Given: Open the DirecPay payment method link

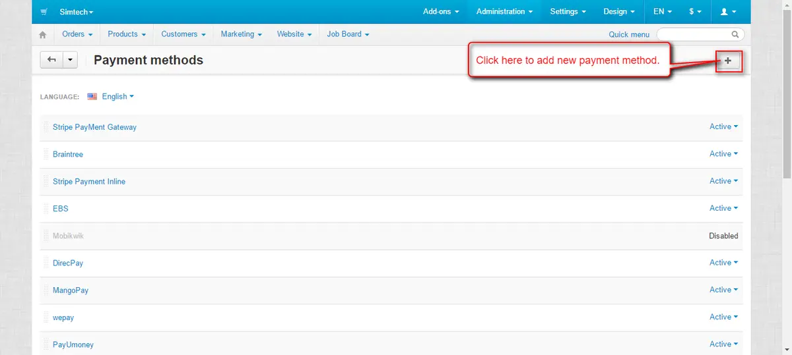Looking at the screenshot, I should (68, 263).
